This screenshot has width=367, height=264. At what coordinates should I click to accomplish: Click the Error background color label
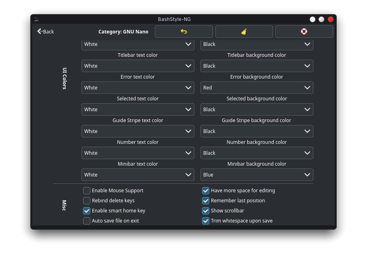pos(256,77)
